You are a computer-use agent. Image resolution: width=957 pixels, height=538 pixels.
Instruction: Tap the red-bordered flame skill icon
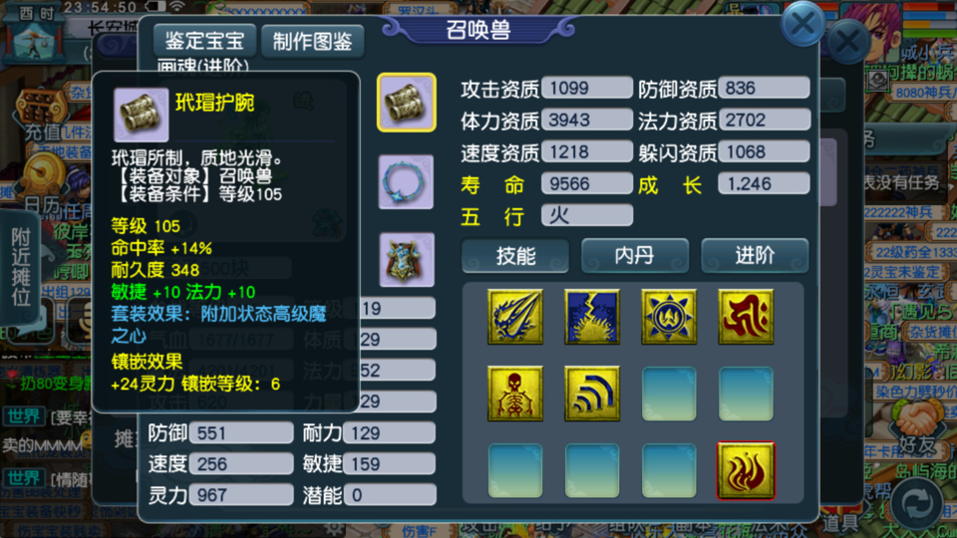[x=746, y=471]
